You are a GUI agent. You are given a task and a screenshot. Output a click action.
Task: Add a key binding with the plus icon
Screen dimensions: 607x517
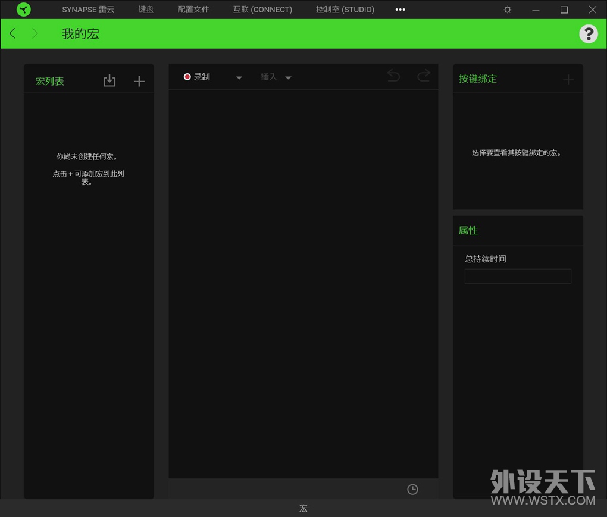tap(568, 80)
